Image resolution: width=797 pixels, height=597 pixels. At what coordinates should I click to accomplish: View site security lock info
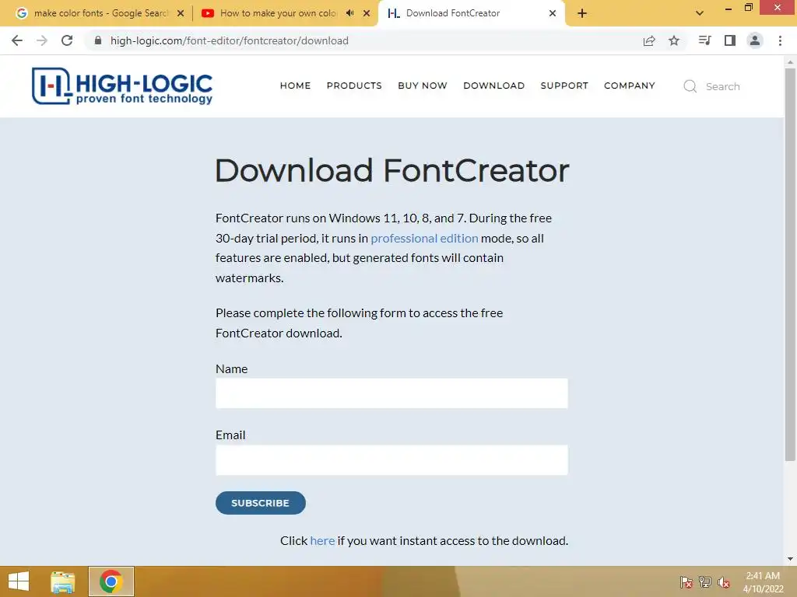98,40
